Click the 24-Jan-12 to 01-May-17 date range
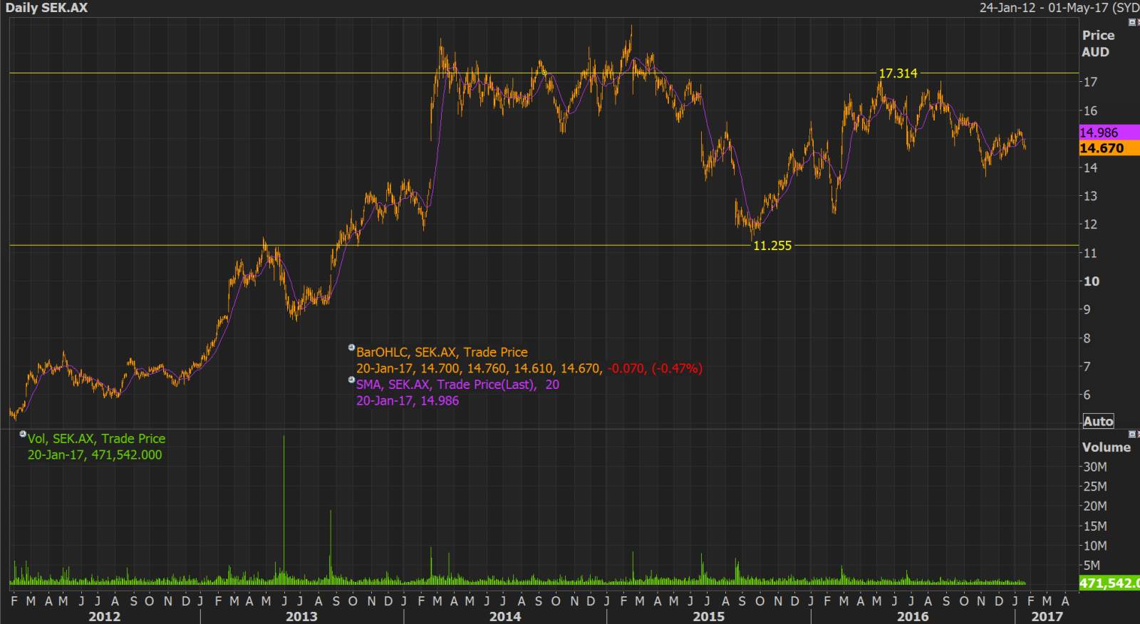Image resolution: width=1140 pixels, height=624 pixels. click(x=1059, y=8)
